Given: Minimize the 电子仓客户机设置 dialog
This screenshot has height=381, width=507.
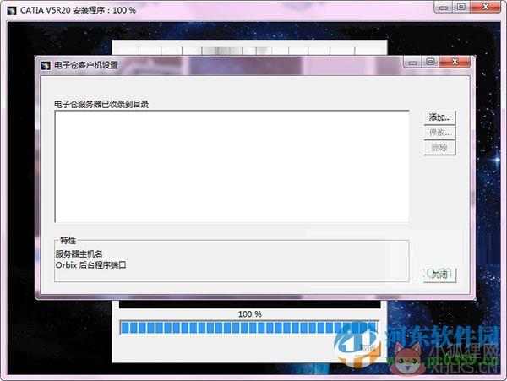Looking at the screenshot, I should point(413,62).
